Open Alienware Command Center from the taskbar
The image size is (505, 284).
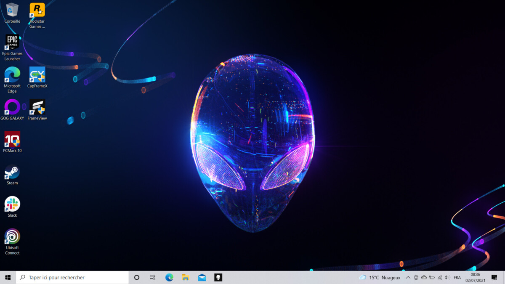(x=218, y=277)
